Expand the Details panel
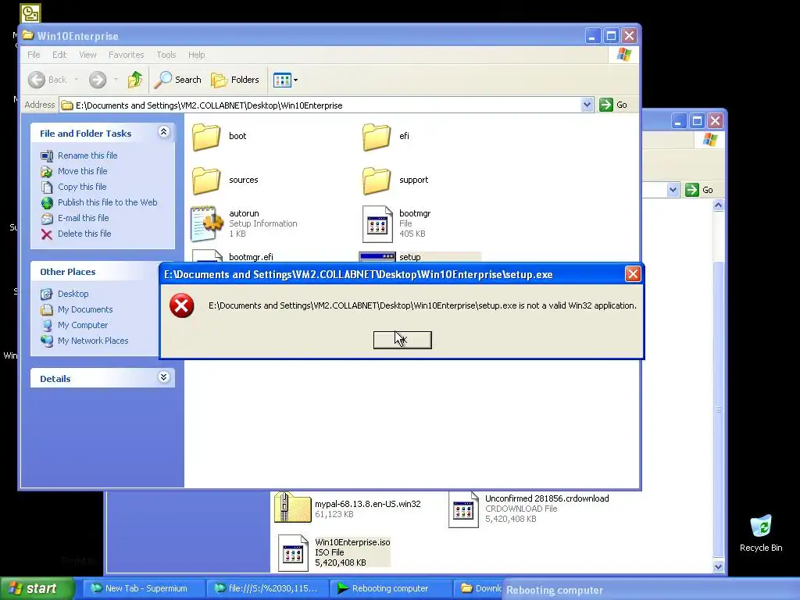This screenshot has height=600, width=800. [163, 377]
